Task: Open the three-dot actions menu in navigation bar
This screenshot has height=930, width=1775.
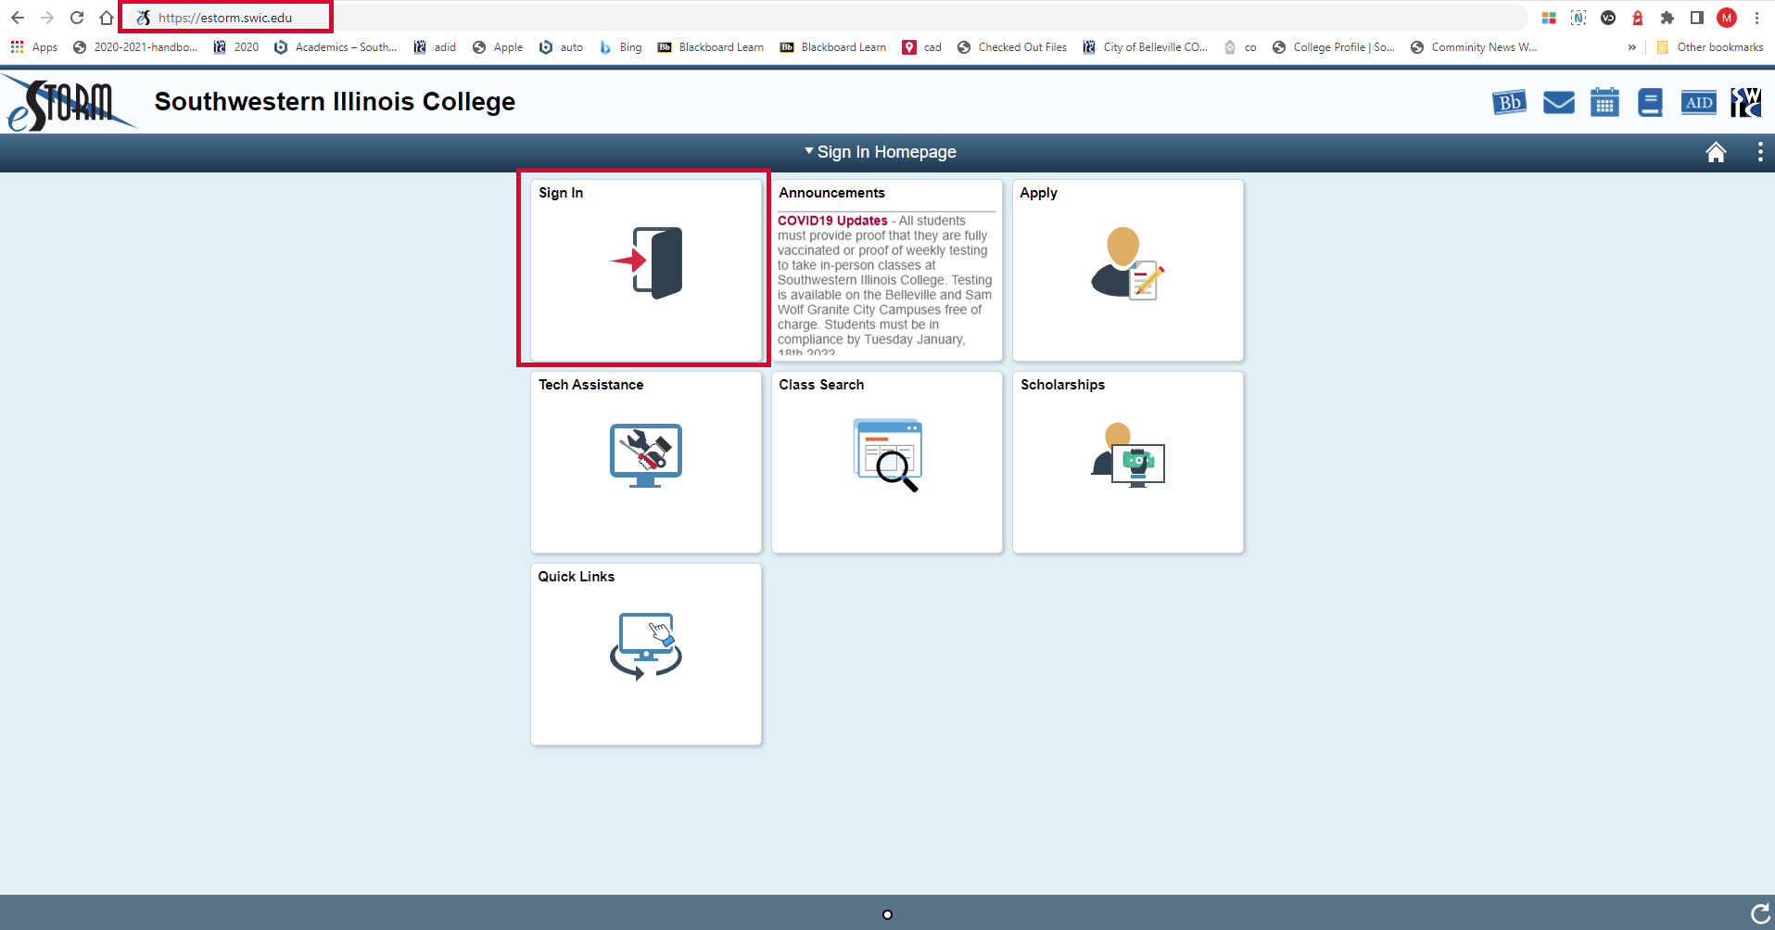Action: (x=1759, y=152)
